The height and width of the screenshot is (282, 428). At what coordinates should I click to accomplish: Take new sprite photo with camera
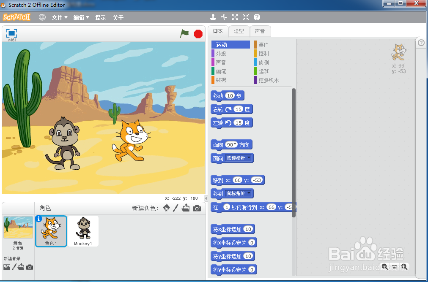click(x=197, y=209)
